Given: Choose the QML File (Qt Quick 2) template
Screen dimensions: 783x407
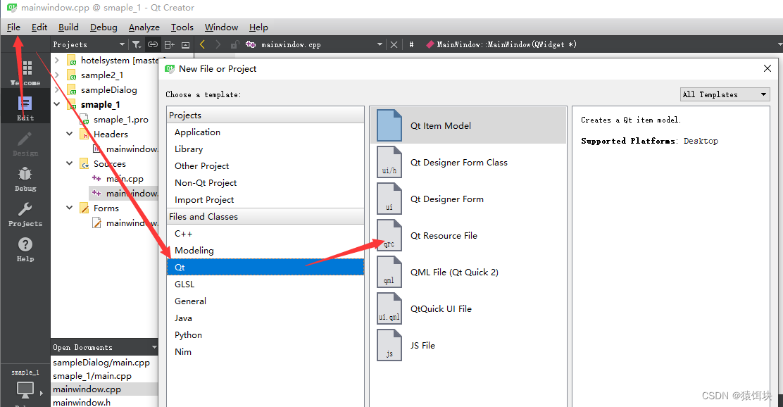Looking at the screenshot, I should [468, 273].
